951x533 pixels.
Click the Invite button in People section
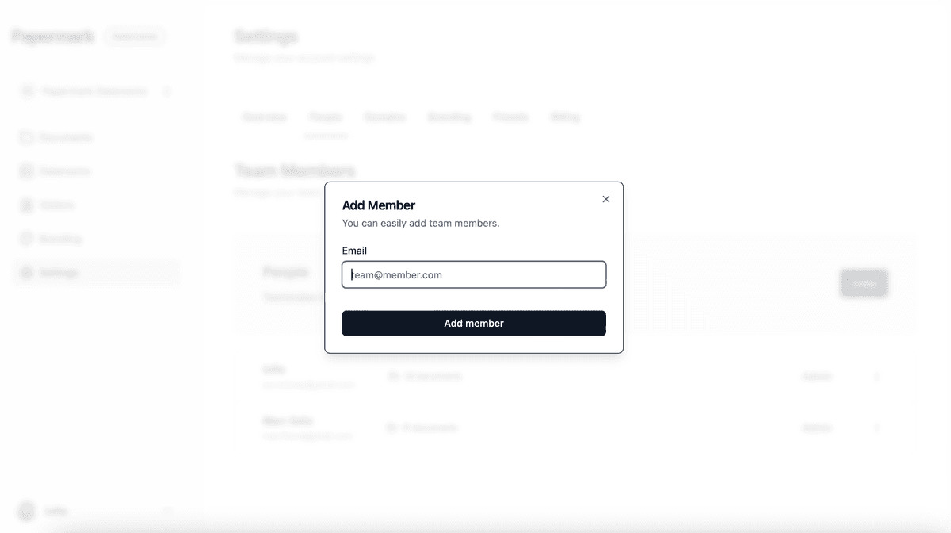[864, 283]
